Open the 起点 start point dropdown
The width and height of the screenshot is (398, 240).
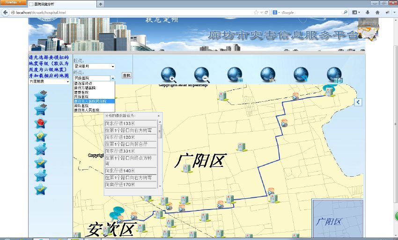tap(94, 67)
